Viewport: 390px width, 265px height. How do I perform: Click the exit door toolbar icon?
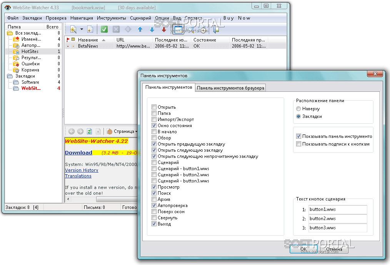pyautogui.click(x=216, y=30)
